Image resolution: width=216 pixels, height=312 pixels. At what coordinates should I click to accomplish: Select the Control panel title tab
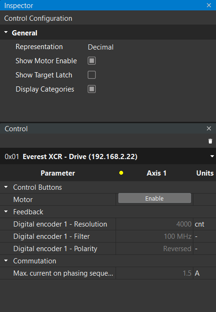pyautogui.click(x=16, y=129)
